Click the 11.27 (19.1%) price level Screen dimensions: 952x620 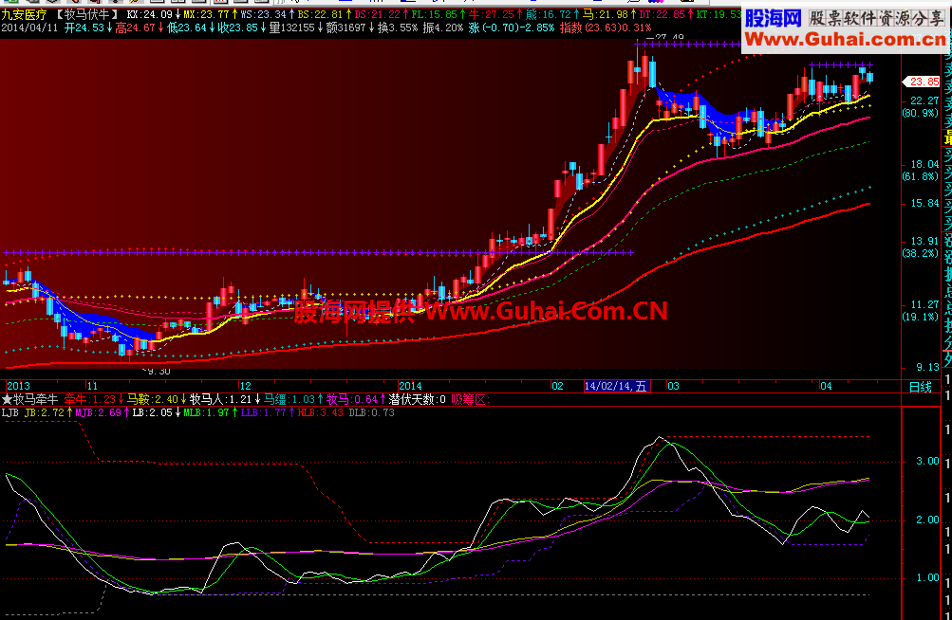[923, 311]
